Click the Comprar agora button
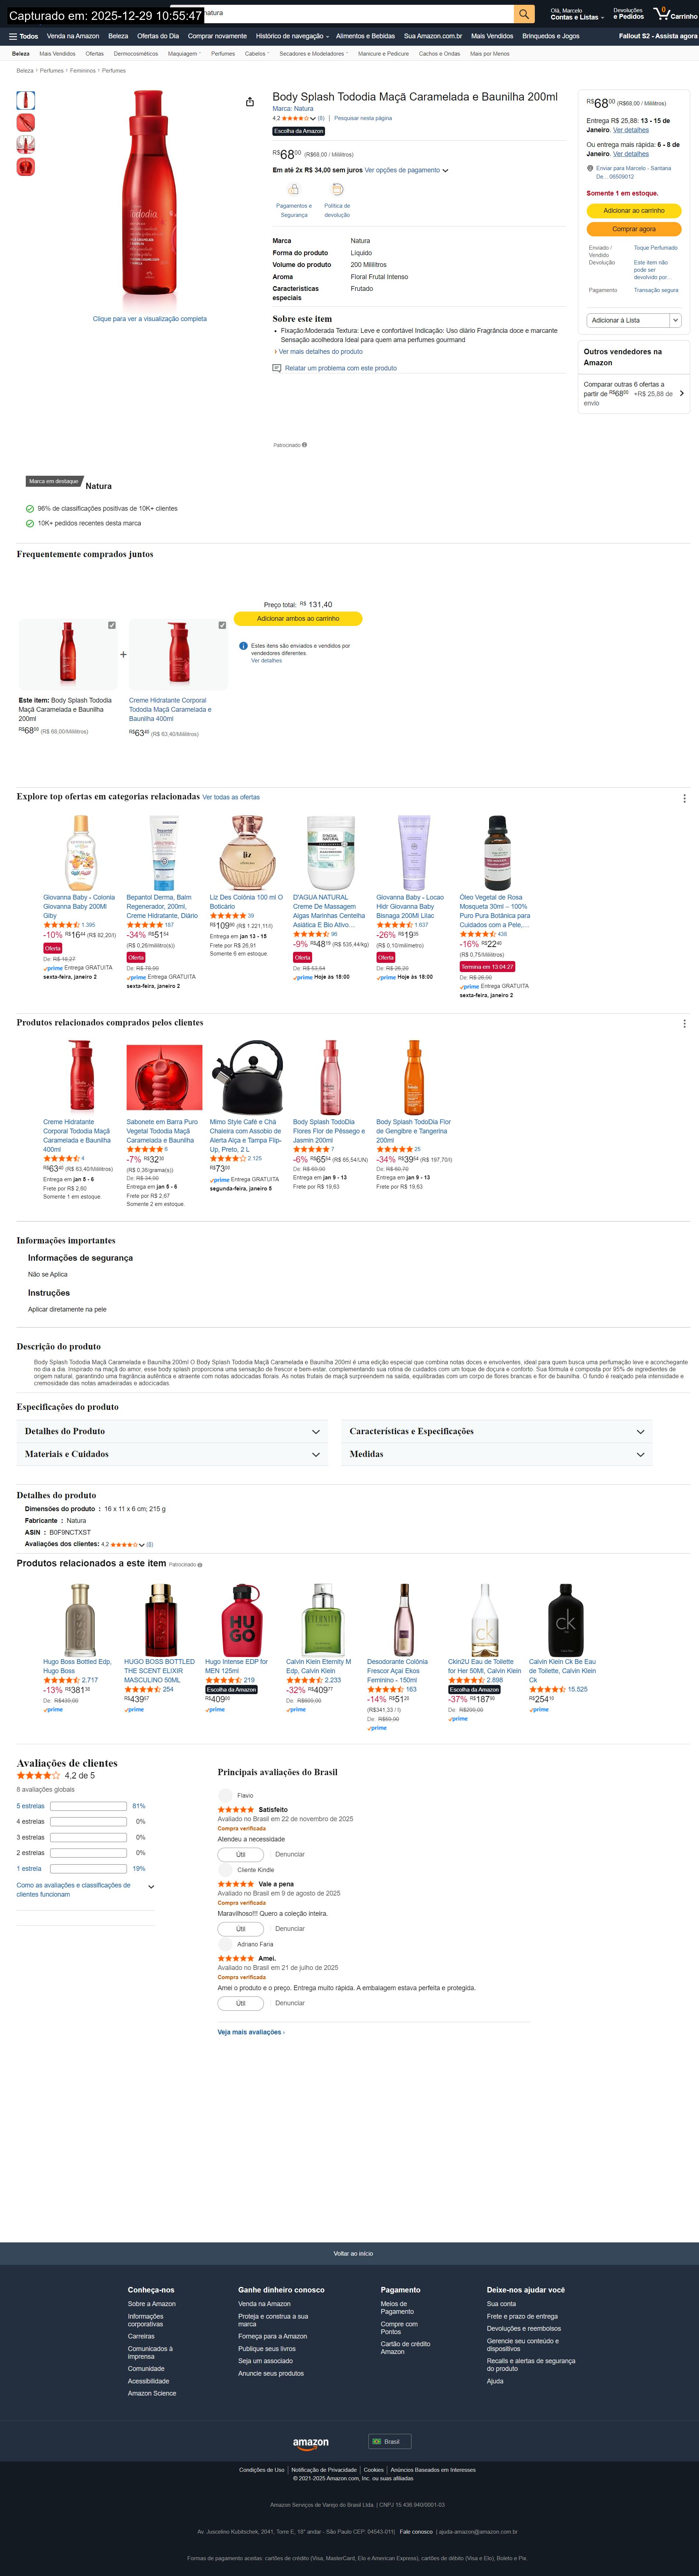The image size is (699, 2576). point(634,229)
